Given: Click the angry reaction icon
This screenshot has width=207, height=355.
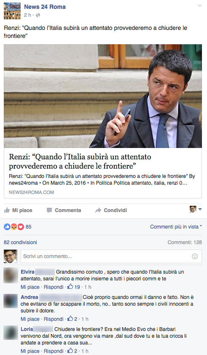Looking at the screenshot, I should pyautogui.click(x=14, y=227).
